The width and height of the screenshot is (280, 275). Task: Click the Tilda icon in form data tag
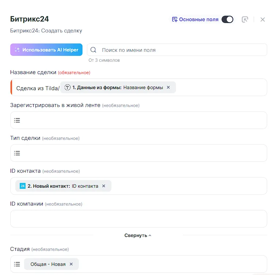coord(68,87)
